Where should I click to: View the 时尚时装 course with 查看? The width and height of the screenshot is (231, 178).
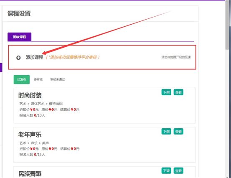[x=178, y=92]
